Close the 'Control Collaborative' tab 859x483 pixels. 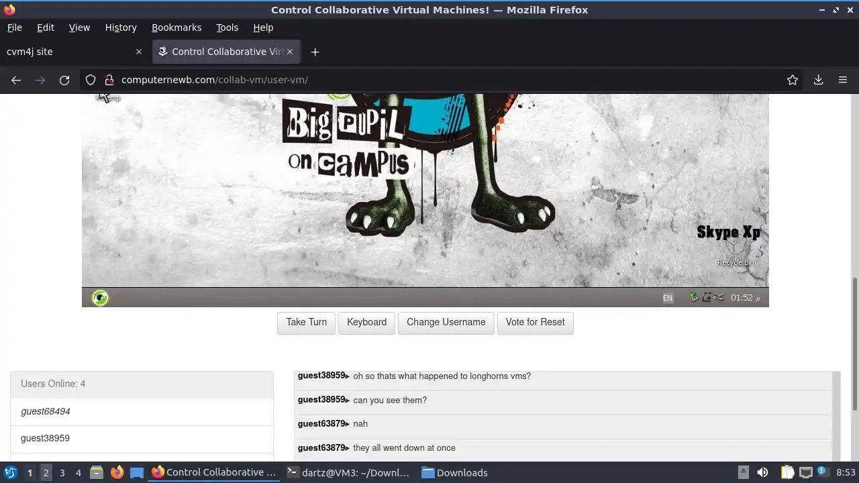[x=290, y=52]
